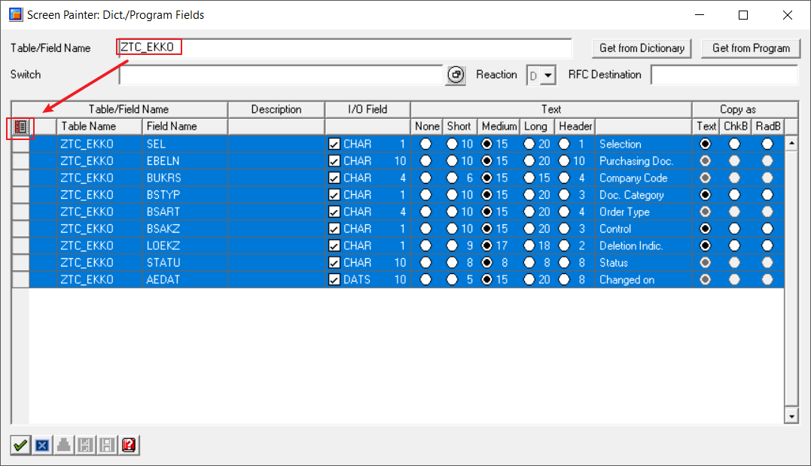Cancel using the blue X icon
The width and height of the screenshot is (811, 466).
pos(42,445)
